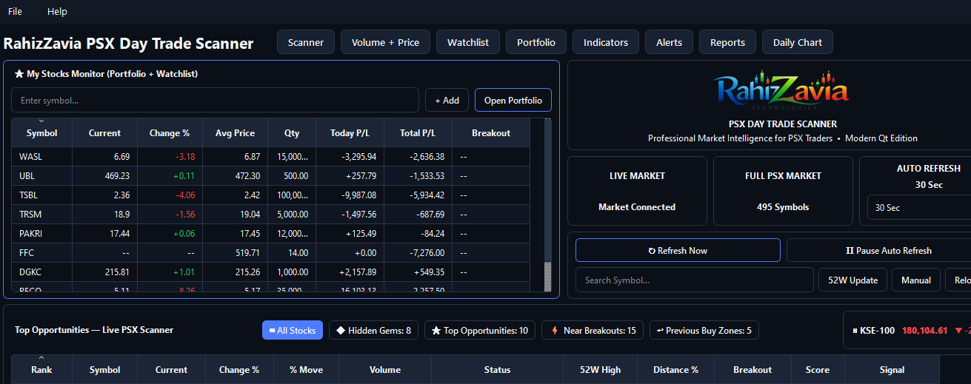Viewport: 971px width, 384px height.
Task: Open the Alerts tab
Action: pos(669,42)
